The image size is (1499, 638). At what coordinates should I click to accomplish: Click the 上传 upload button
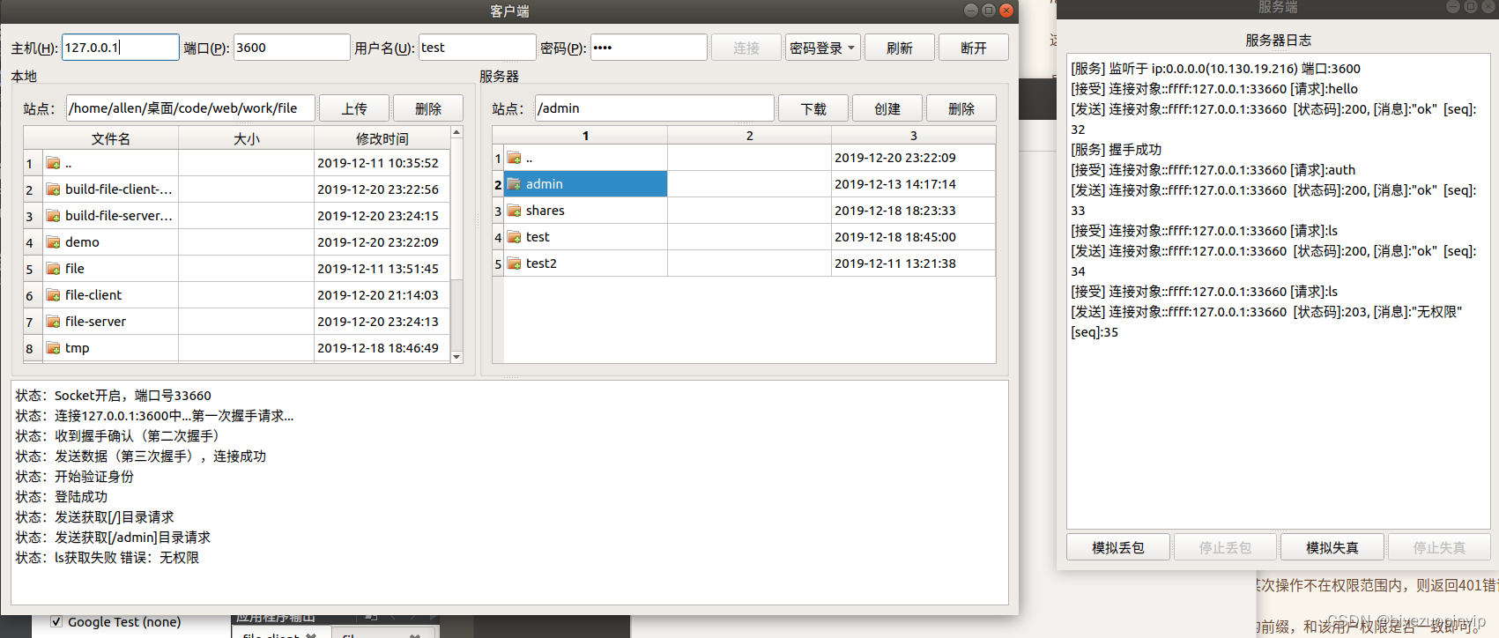(x=354, y=108)
